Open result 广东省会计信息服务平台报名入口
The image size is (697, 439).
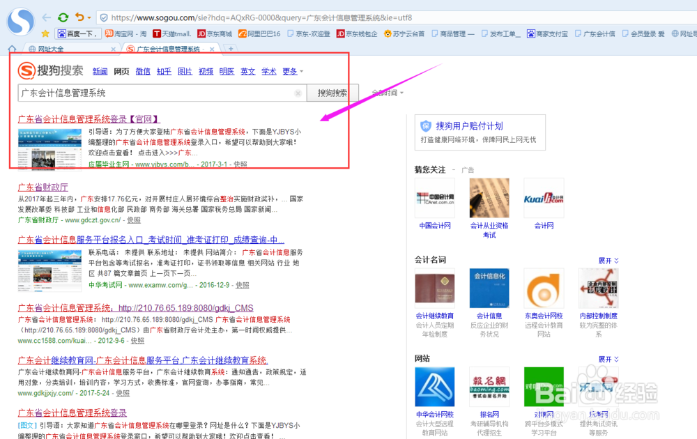pyautogui.click(x=151, y=240)
